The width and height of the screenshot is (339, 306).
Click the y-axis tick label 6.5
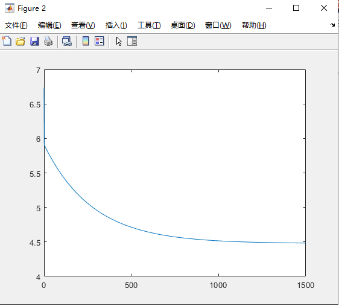35,104
